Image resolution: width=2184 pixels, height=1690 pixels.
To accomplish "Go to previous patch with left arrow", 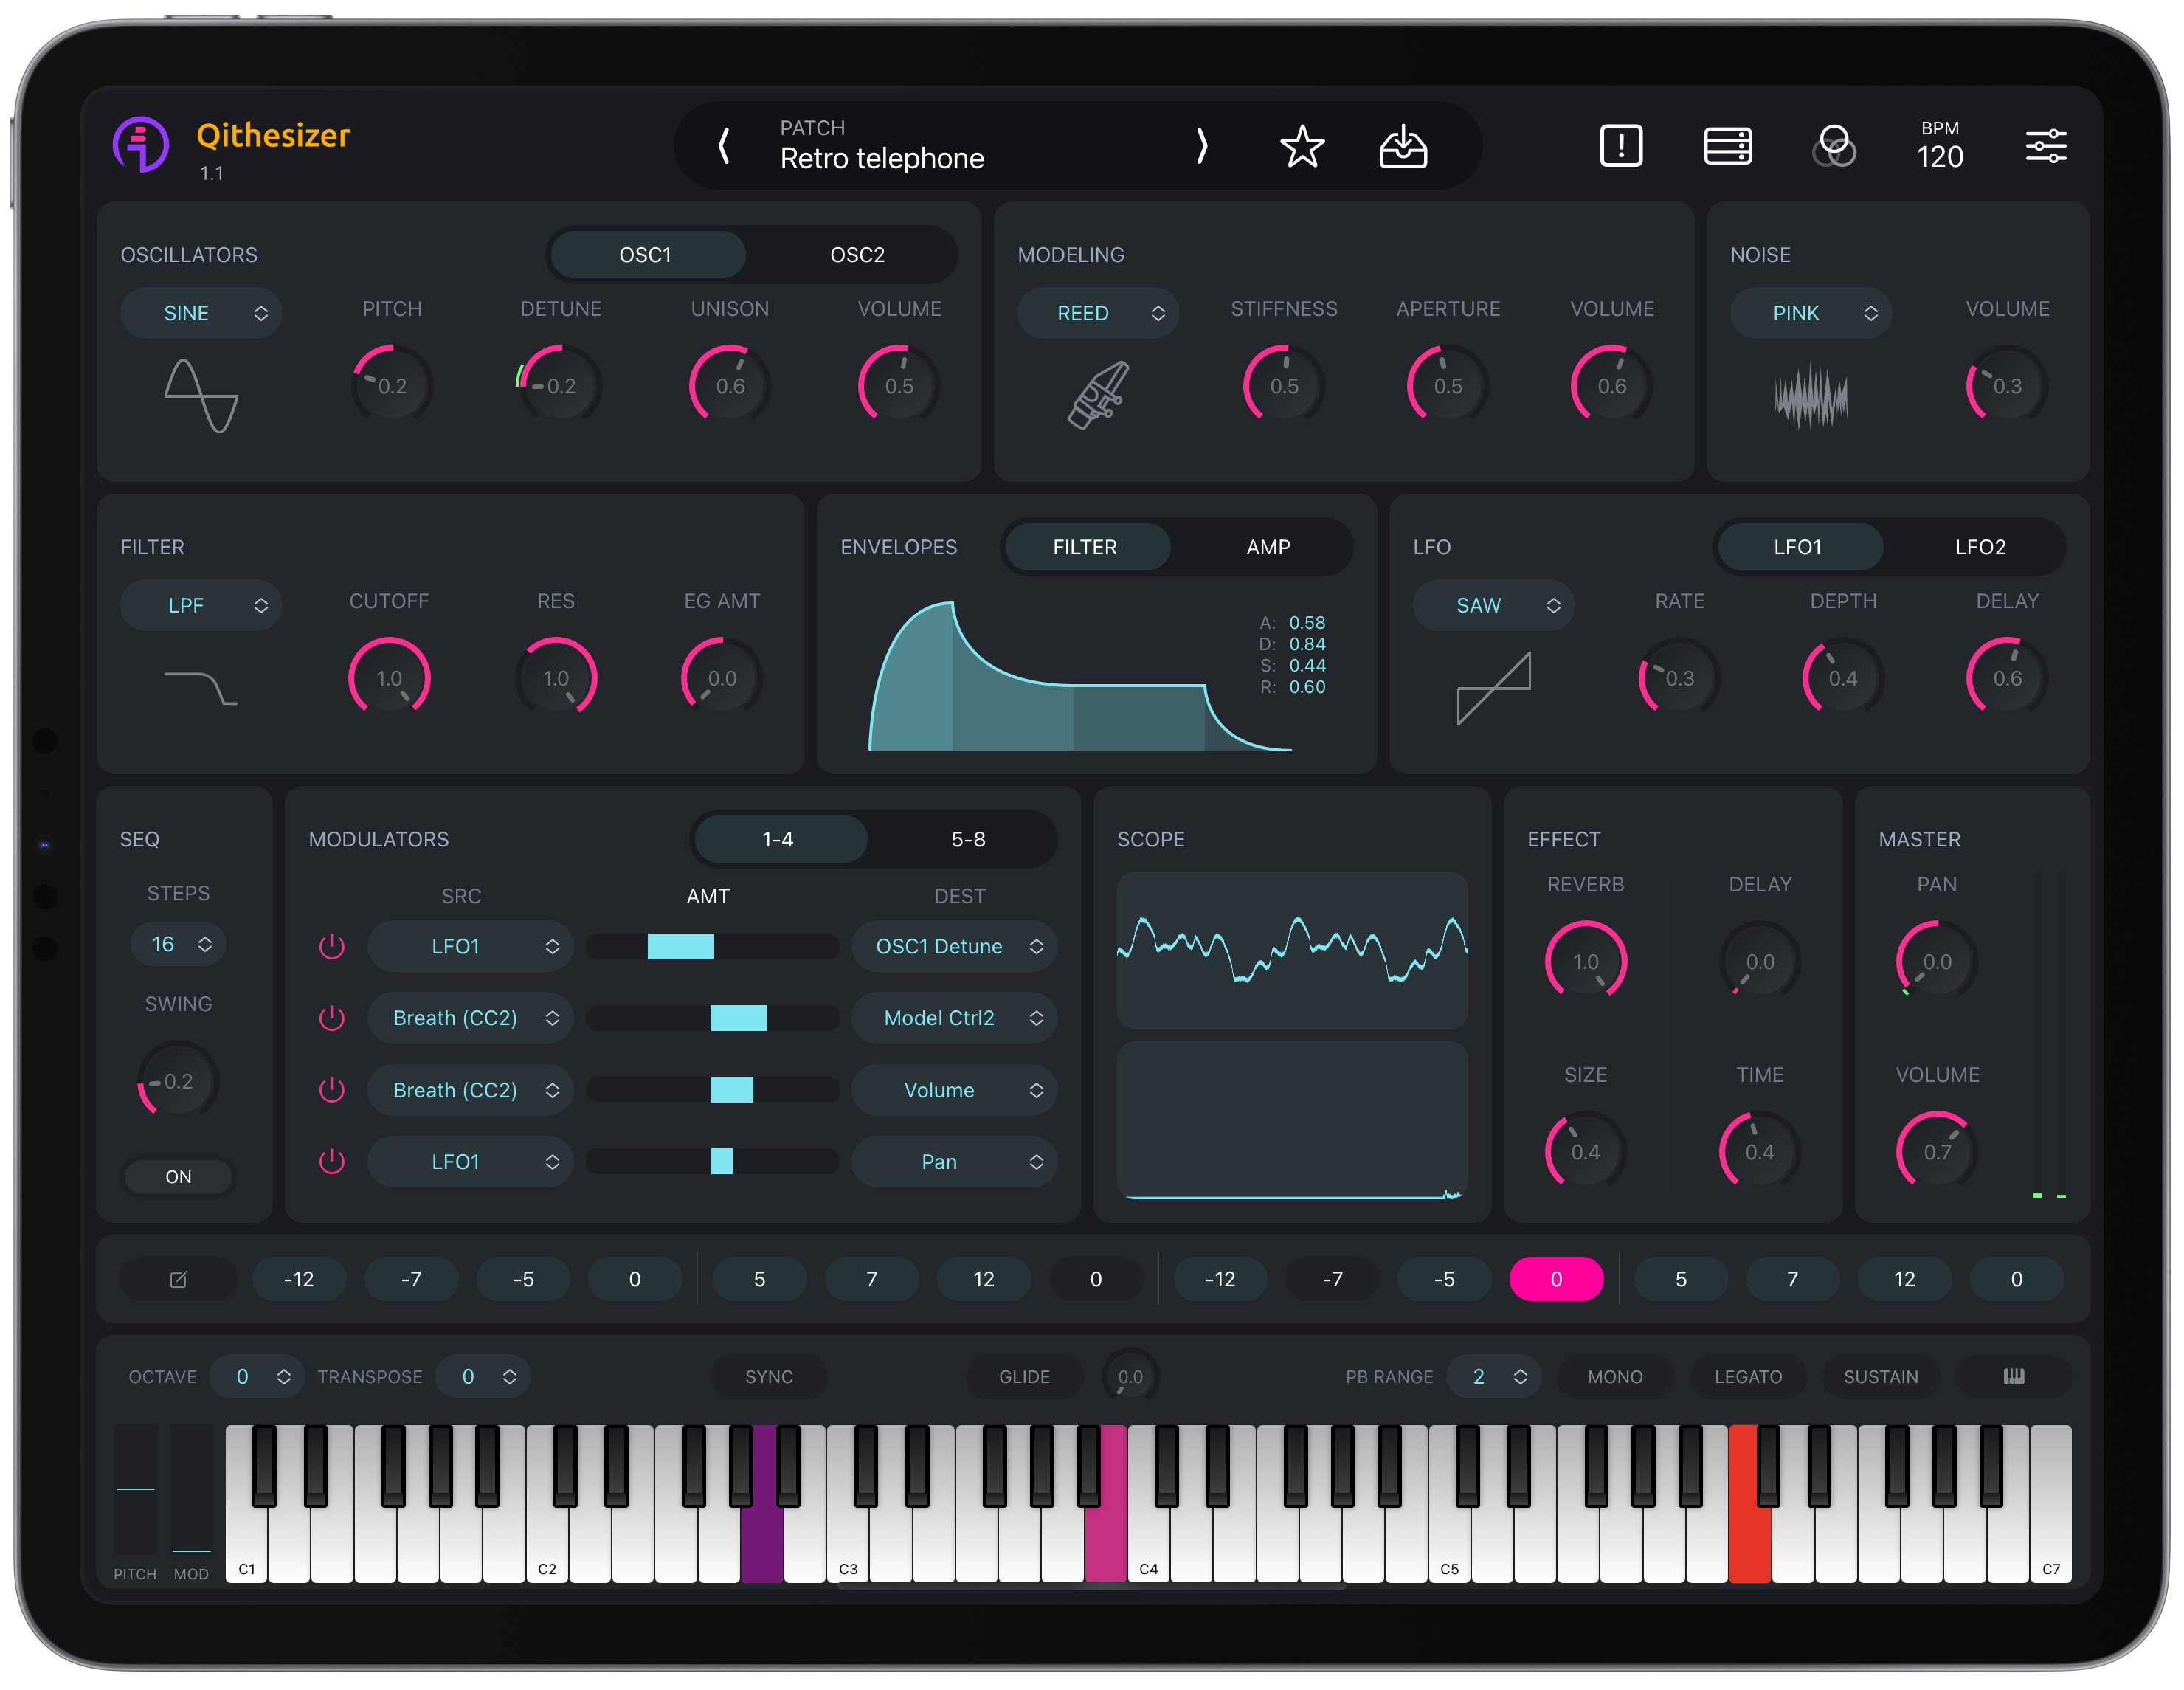I will (x=724, y=146).
